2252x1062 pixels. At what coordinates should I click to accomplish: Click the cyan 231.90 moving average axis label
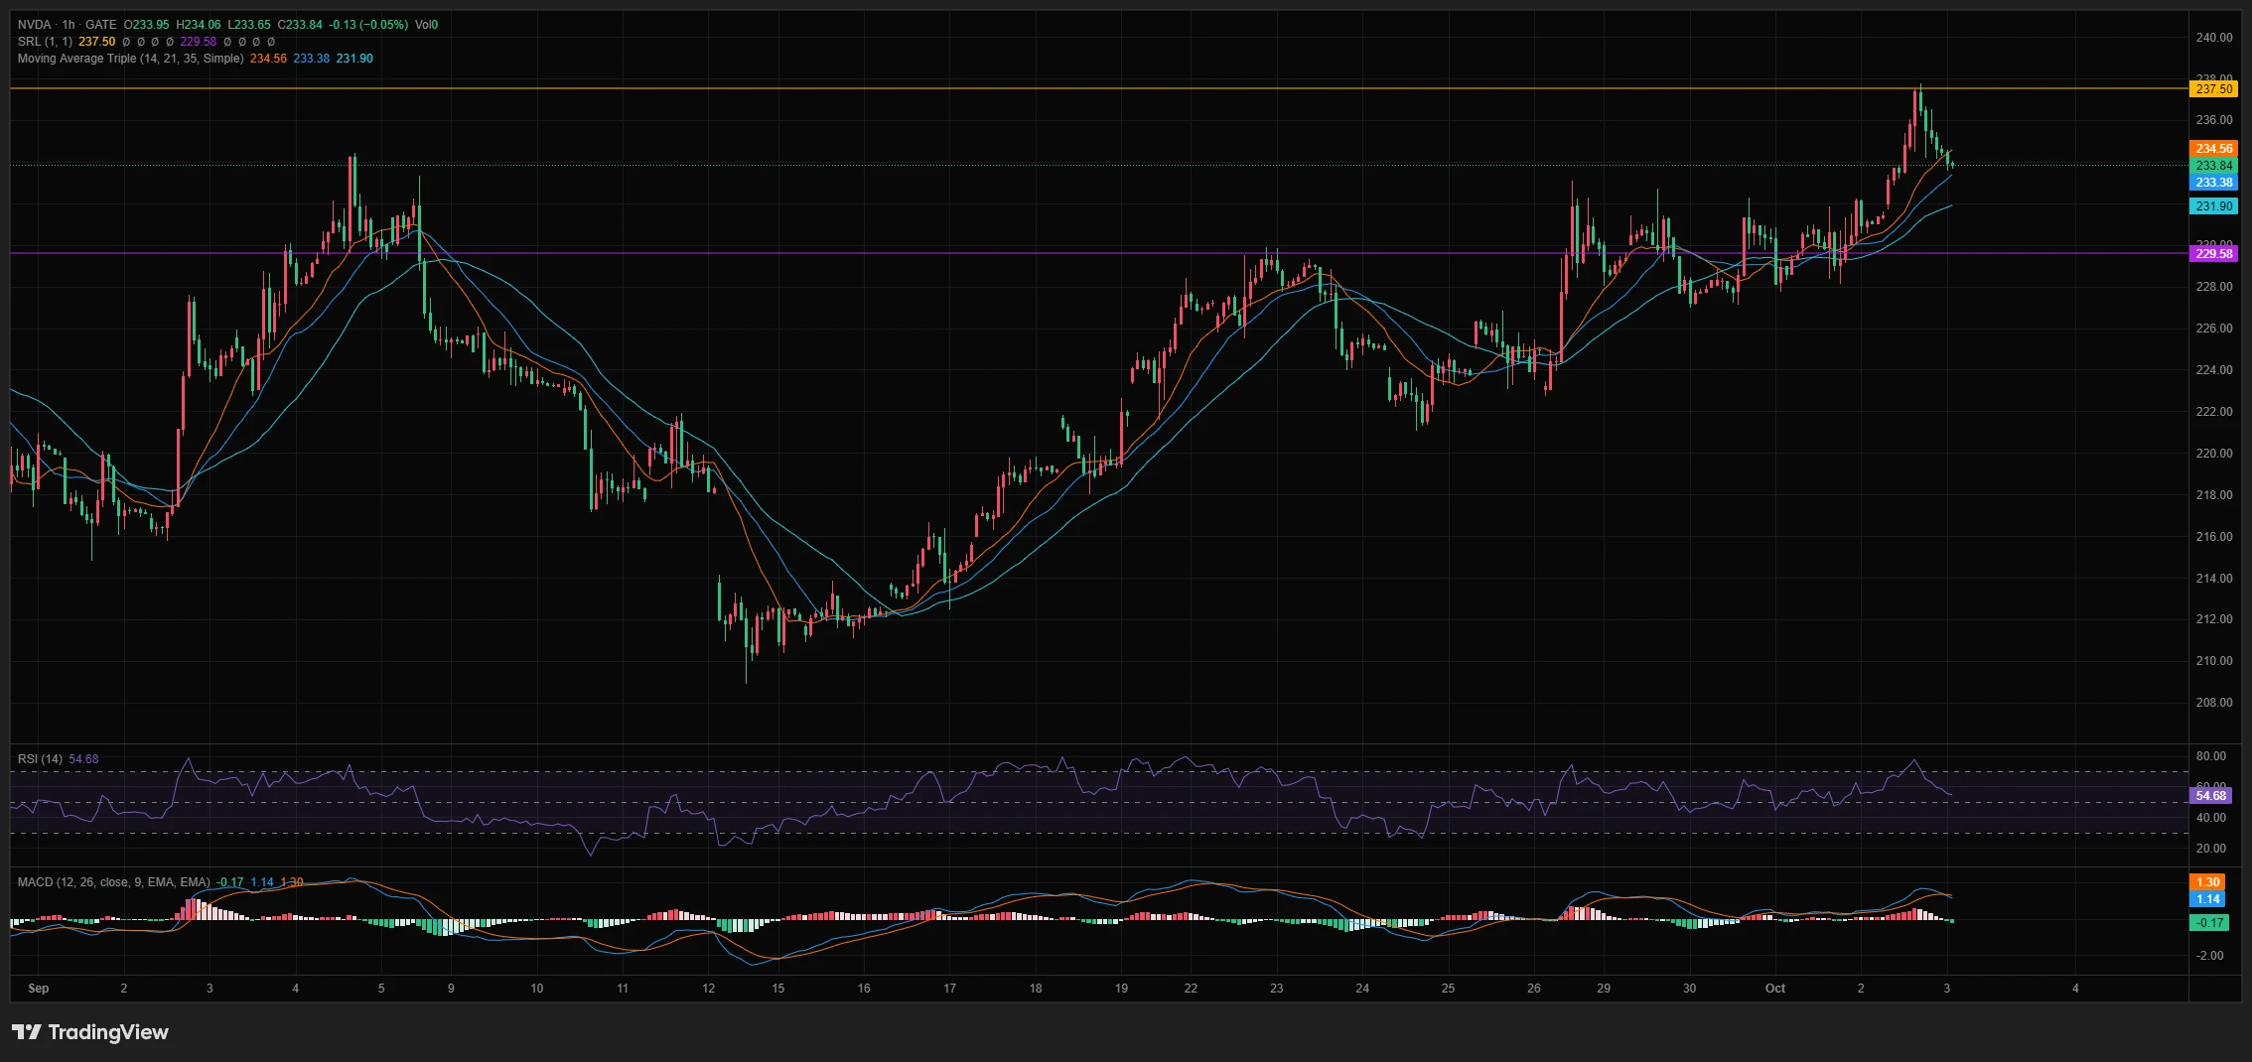2213,206
